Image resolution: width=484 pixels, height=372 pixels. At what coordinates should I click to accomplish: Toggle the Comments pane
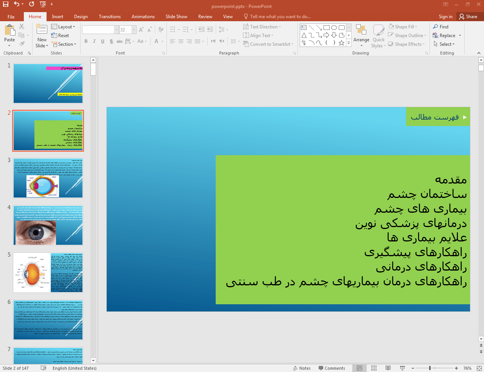pyautogui.click(x=331, y=368)
